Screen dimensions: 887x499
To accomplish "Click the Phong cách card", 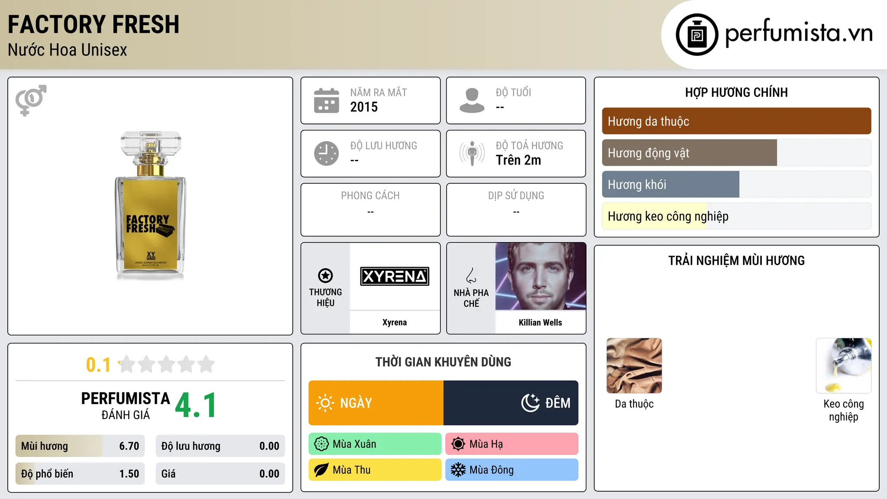I will 371,210.
